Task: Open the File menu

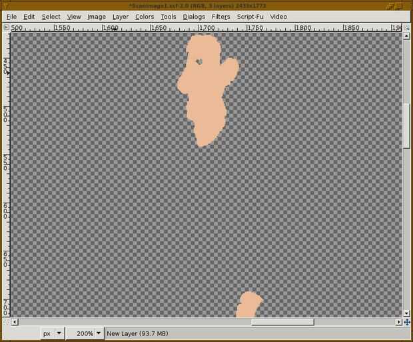Action: coord(11,17)
